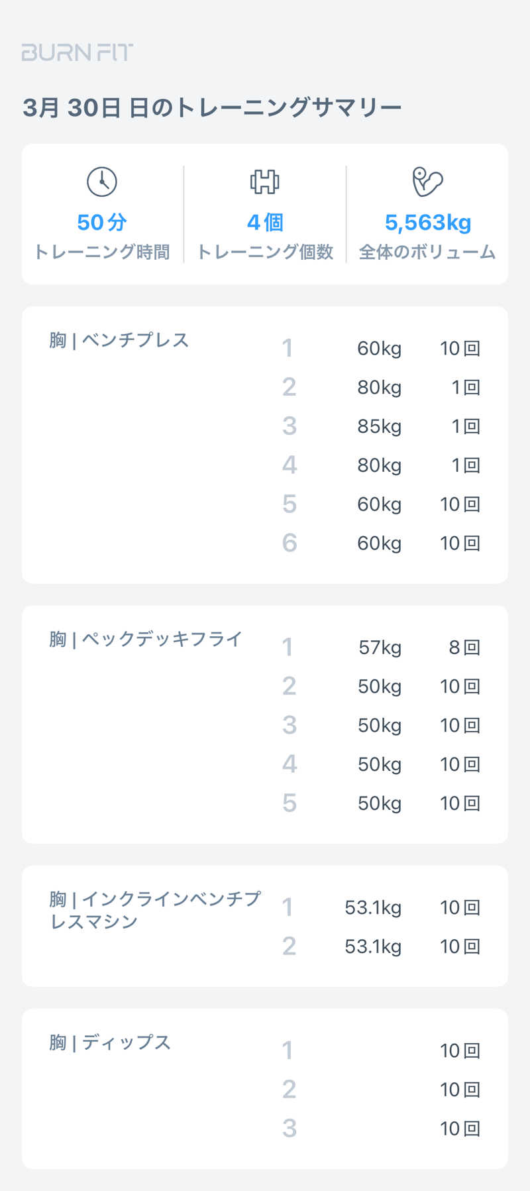This screenshot has height=1191, width=530.
Task: Open the ベンチプレス exercise title
Action: (119, 340)
